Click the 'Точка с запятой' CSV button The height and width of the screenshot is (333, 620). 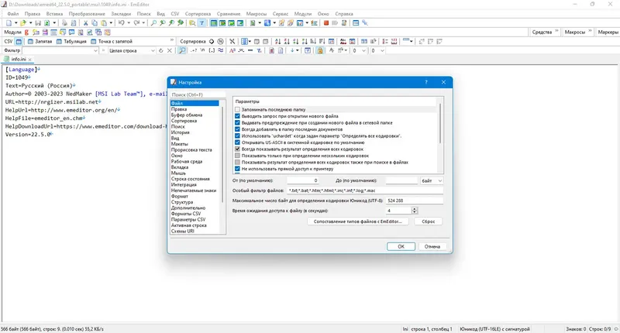(x=112, y=42)
